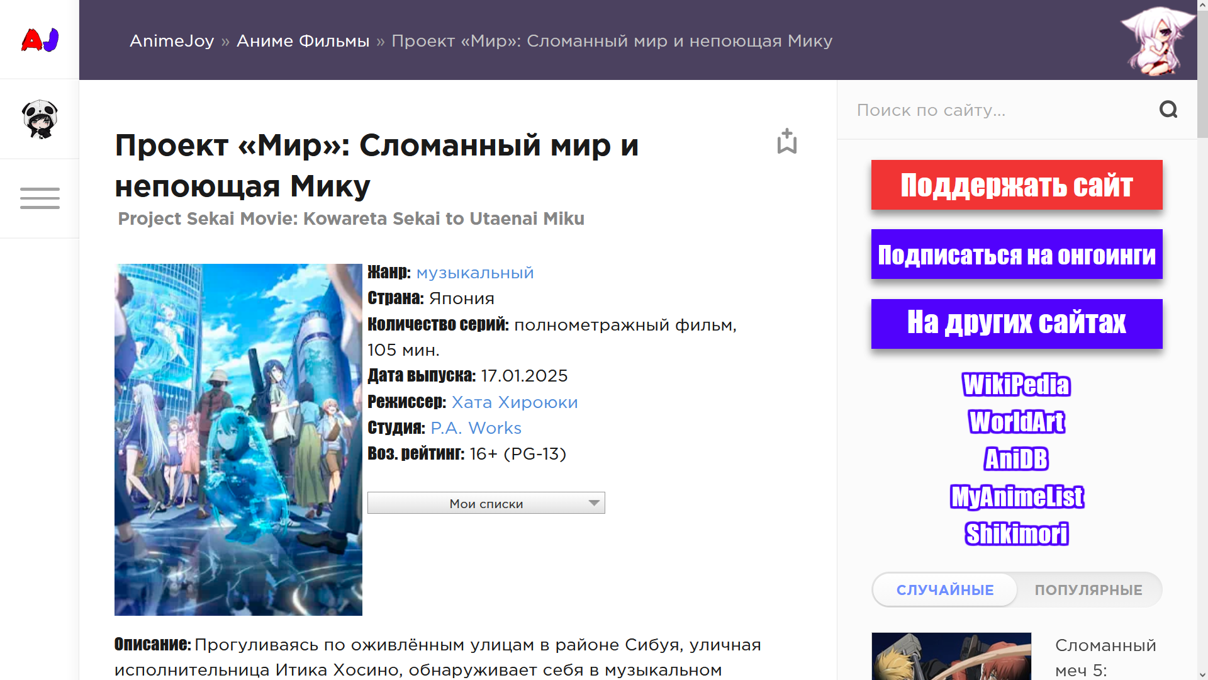This screenshot has width=1208, height=680.
Task: Expand the "Мои списки" dropdown
Action: point(486,503)
